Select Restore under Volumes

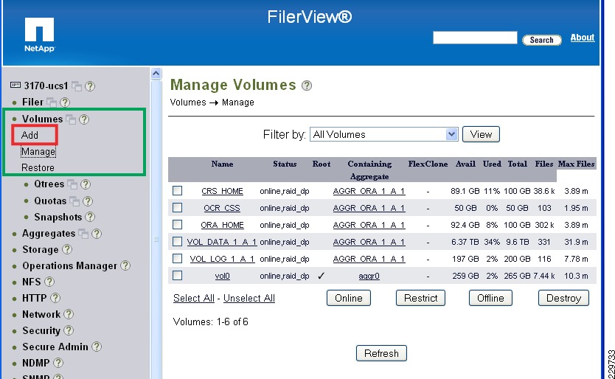tap(38, 167)
